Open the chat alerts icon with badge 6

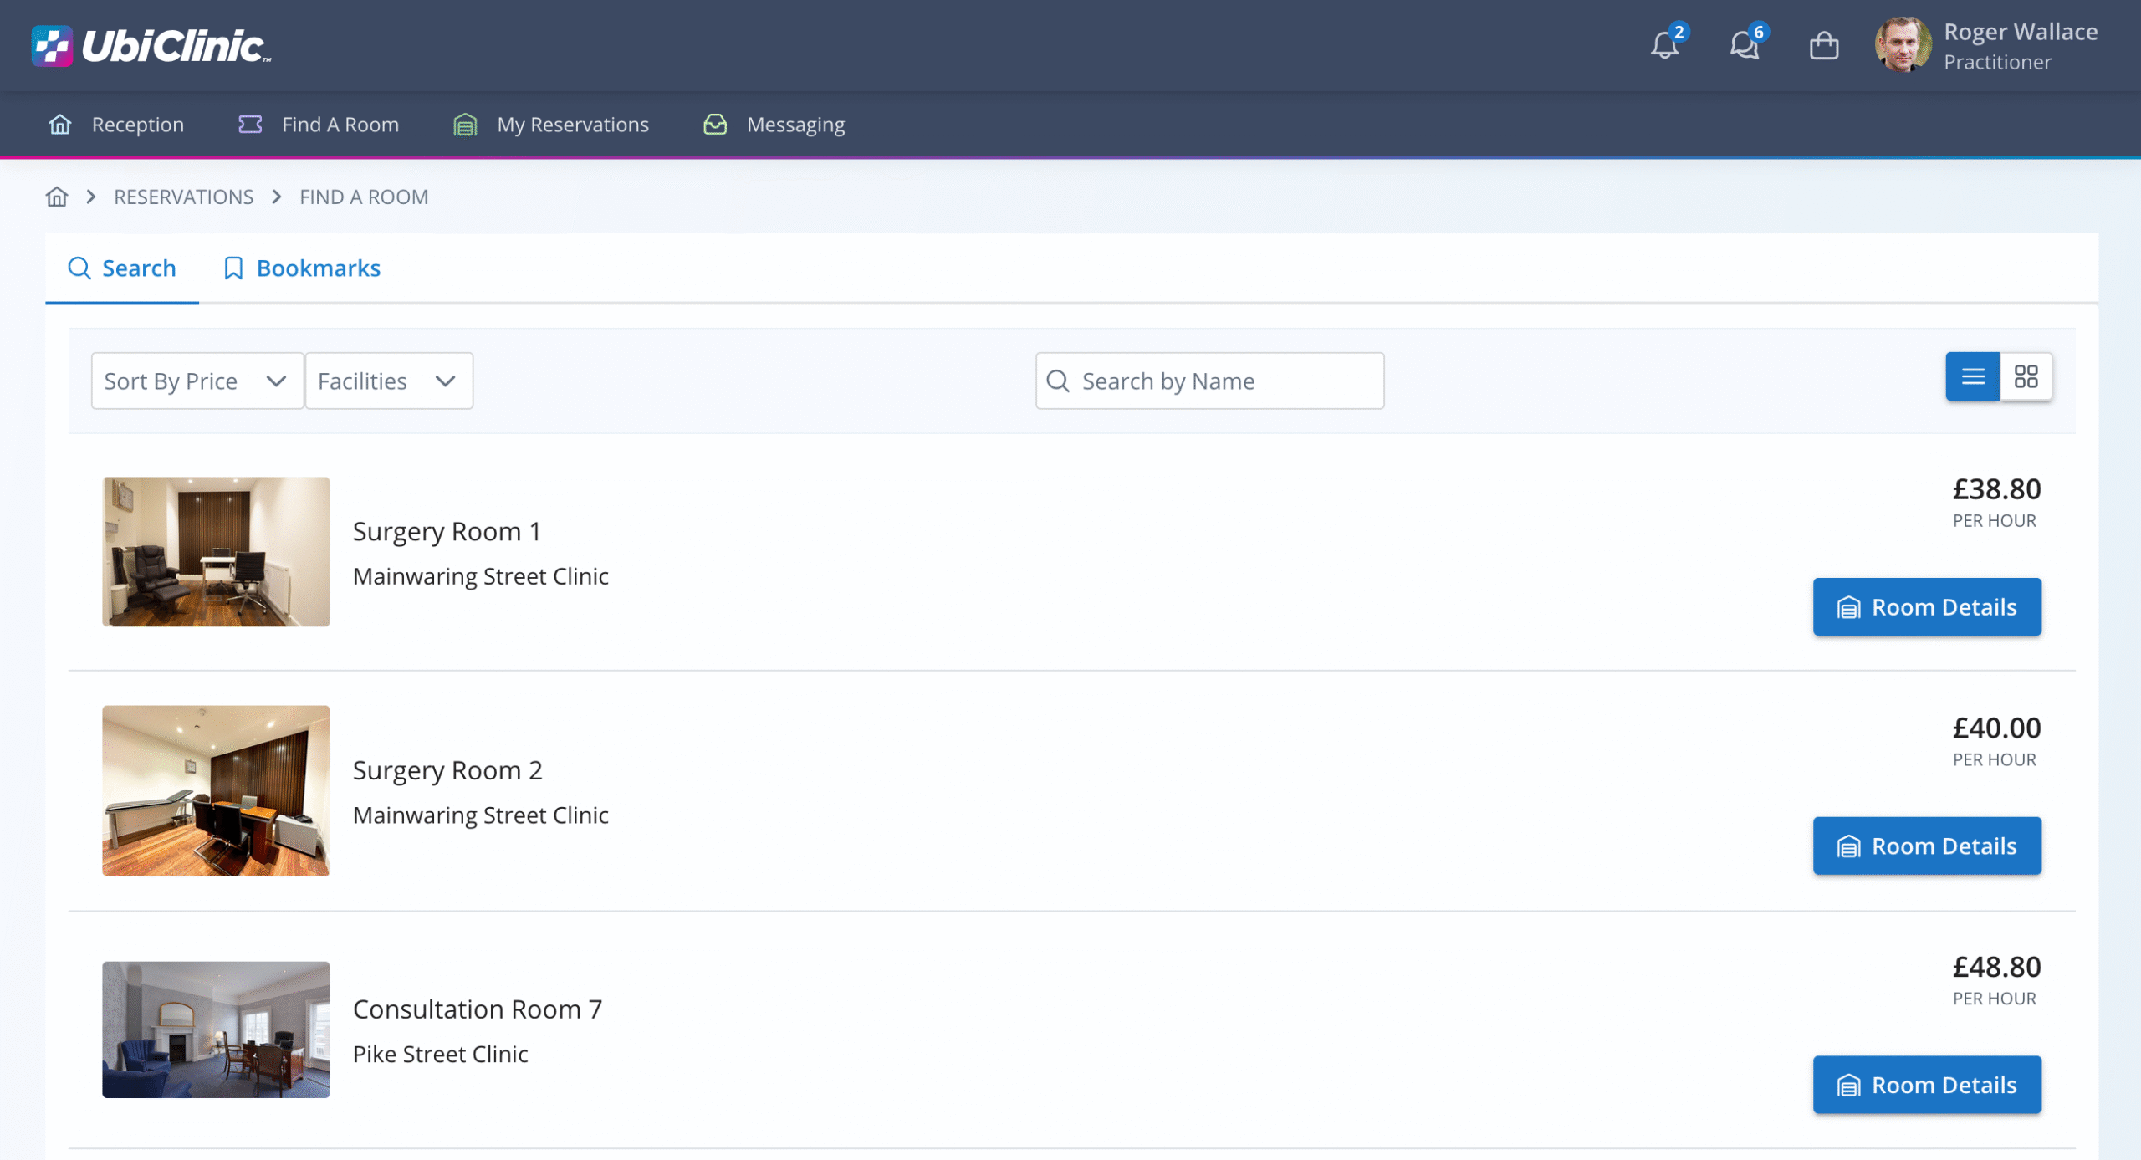[1745, 44]
